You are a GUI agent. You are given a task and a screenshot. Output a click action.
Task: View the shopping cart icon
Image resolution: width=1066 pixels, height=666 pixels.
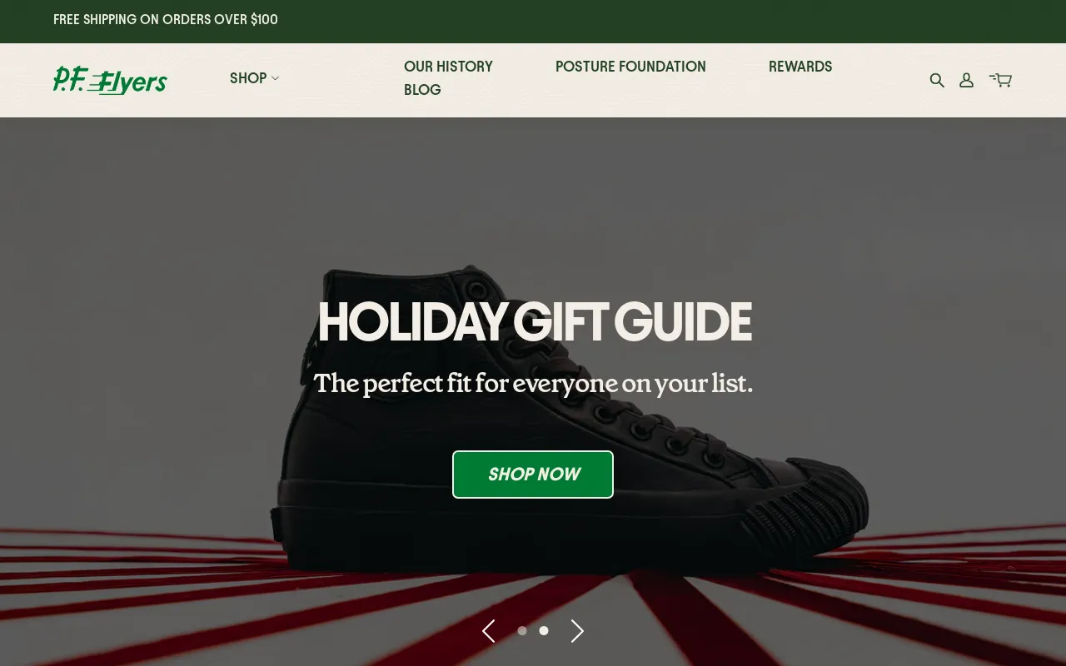[1000, 80]
